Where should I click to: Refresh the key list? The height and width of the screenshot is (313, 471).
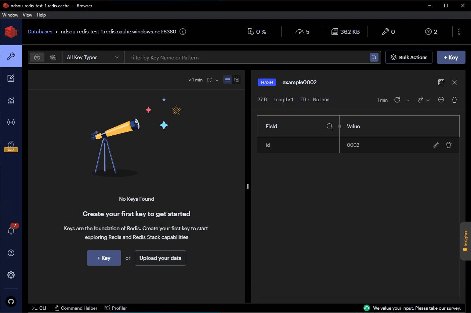(x=209, y=80)
